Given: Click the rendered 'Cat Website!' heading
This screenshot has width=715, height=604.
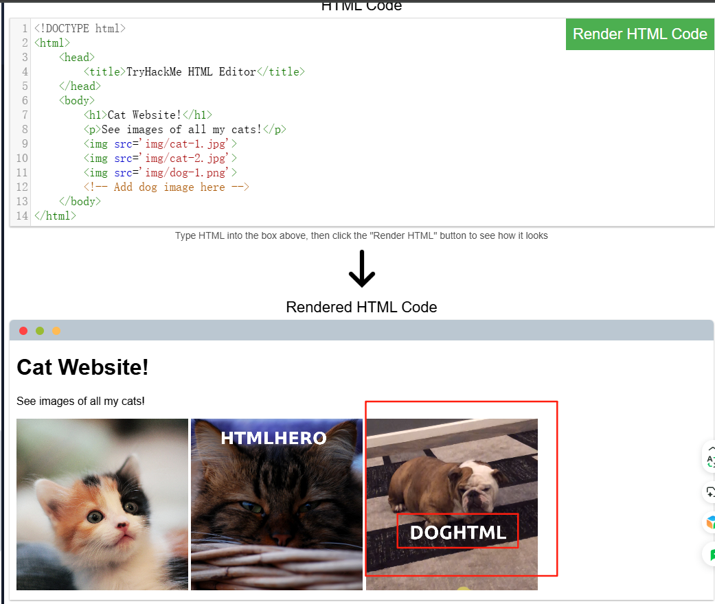Looking at the screenshot, I should [x=82, y=367].
